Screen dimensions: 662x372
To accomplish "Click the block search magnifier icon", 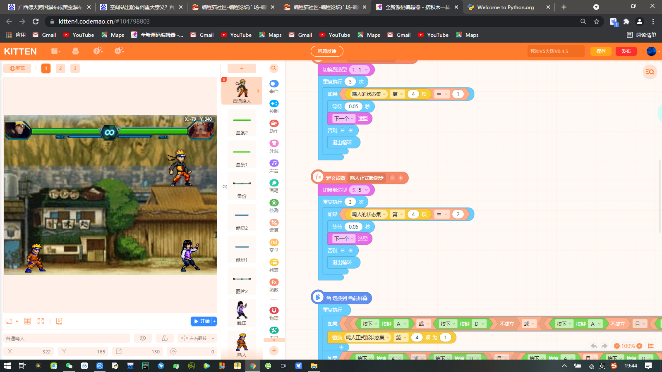I will 274,68.
